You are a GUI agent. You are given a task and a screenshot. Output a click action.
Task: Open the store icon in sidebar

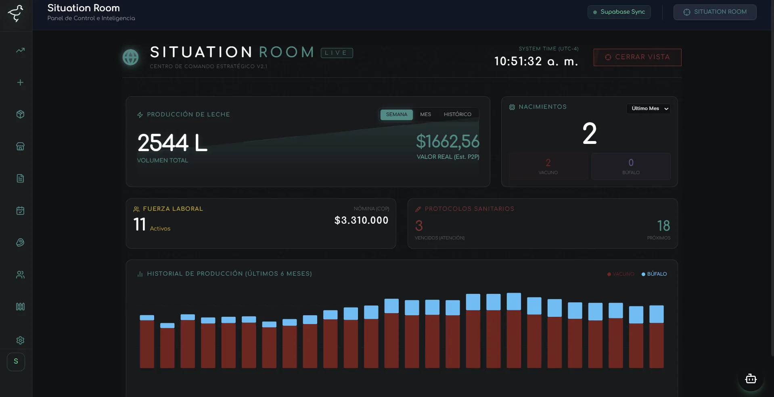tap(20, 146)
